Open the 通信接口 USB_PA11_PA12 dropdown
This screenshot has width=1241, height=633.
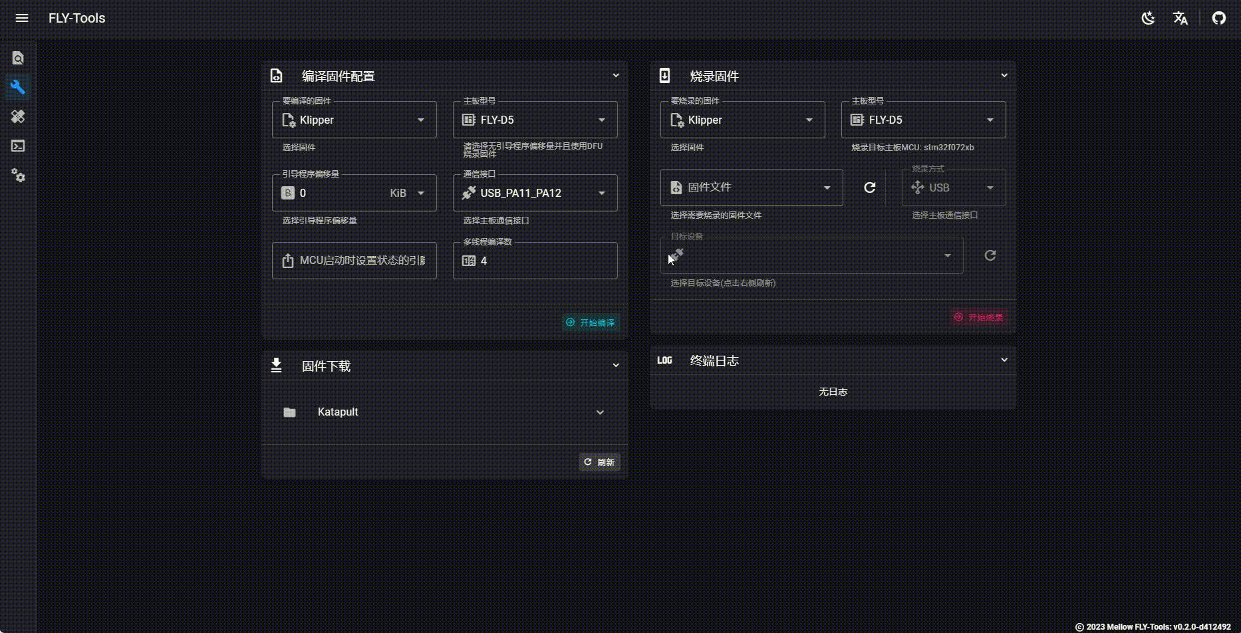click(x=535, y=193)
